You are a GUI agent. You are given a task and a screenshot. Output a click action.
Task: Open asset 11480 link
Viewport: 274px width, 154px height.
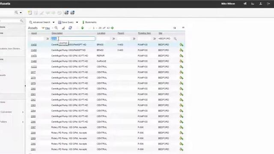[34, 62]
